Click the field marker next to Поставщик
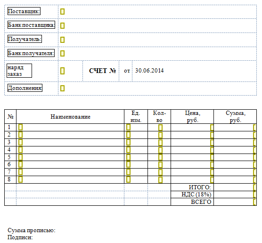This screenshot has width=262, height=243. point(62,11)
